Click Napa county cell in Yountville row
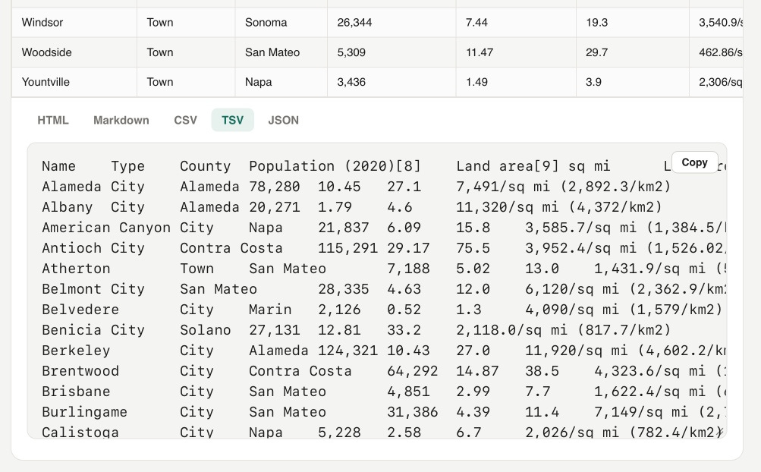 (x=281, y=82)
